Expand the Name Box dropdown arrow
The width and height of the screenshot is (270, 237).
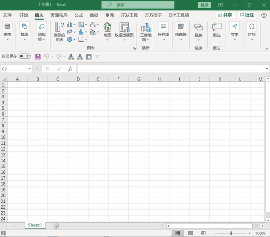click(30, 69)
